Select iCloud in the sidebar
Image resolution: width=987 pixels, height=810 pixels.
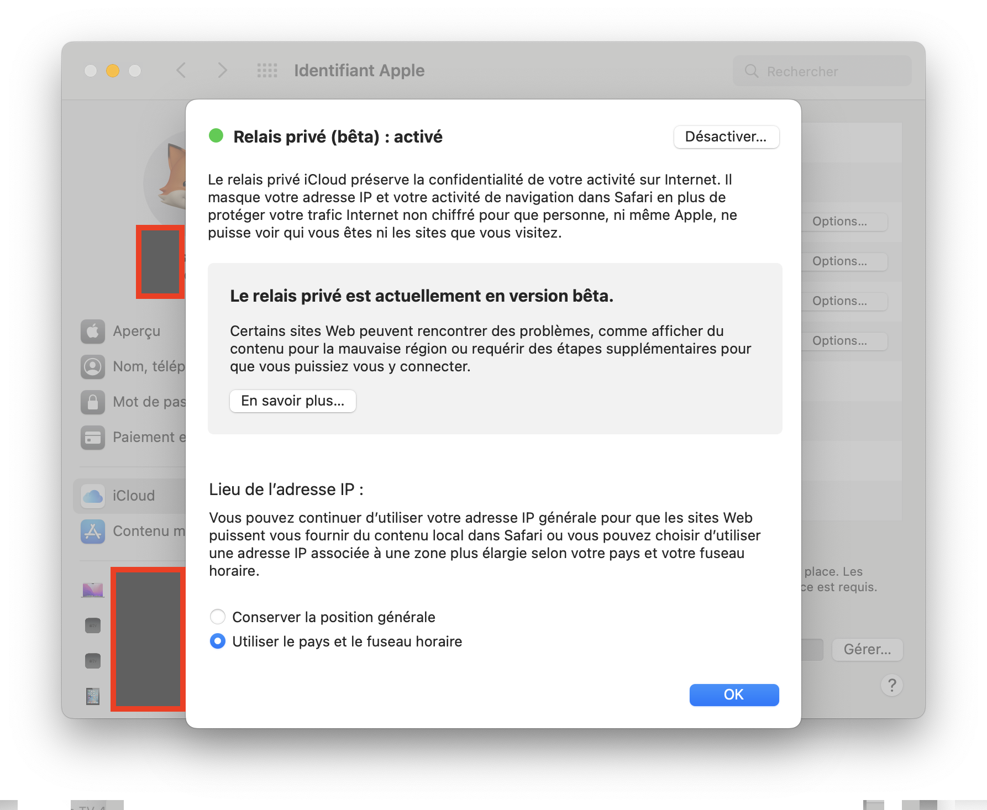[129, 496]
